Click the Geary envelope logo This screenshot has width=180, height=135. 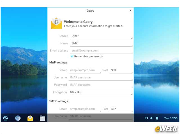[56, 24]
